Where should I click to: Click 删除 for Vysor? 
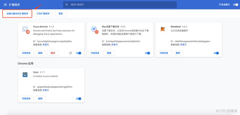40,99
